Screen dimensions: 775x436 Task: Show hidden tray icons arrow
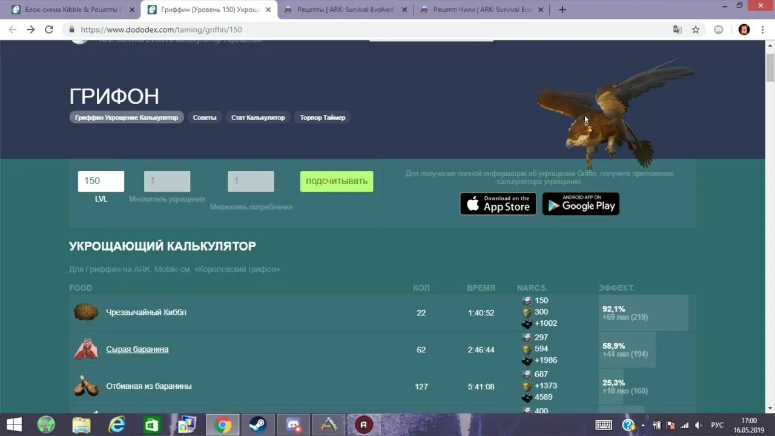(644, 425)
